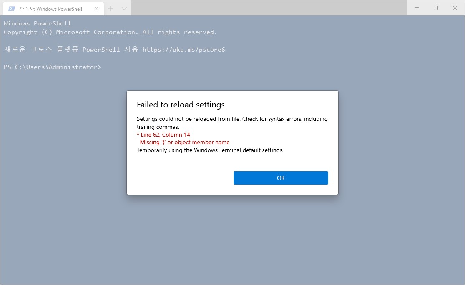Open a new tab with the plus button

[111, 9]
